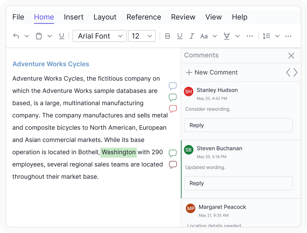Click the text highlight color icon

tap(227, 36)
